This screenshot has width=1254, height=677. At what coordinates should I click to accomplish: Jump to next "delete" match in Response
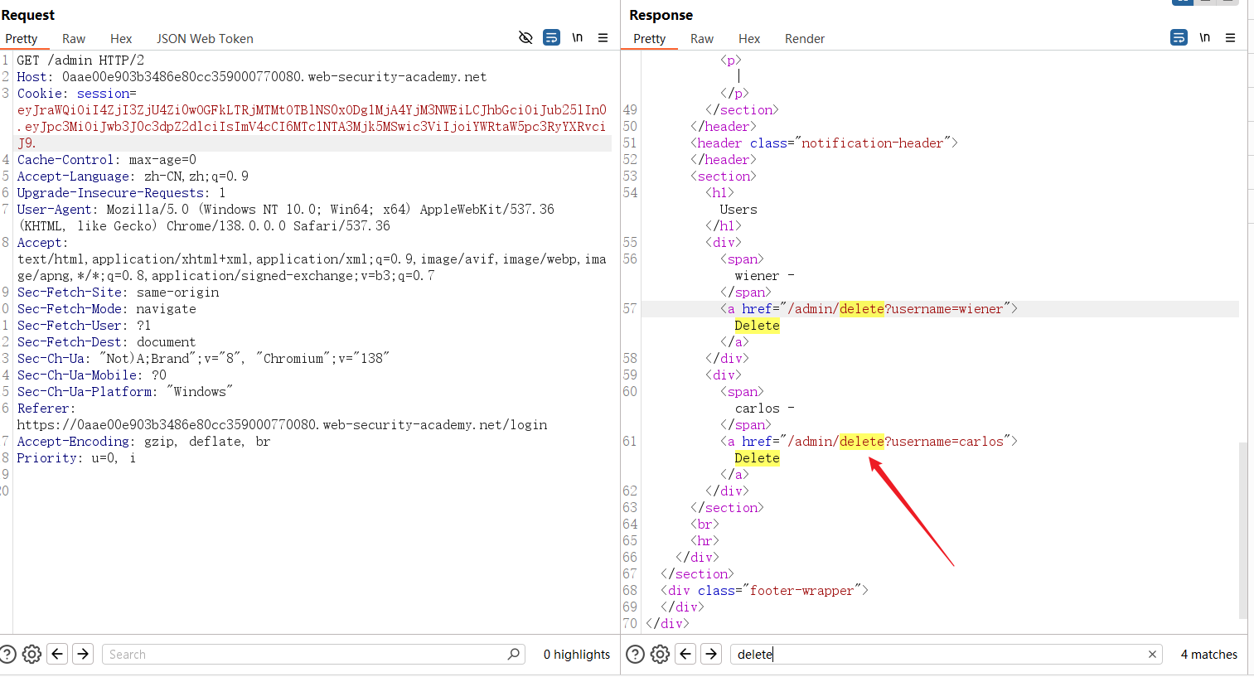[x=711, y=654]
